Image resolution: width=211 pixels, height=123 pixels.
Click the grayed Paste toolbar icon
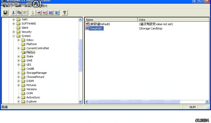[25, 13]
